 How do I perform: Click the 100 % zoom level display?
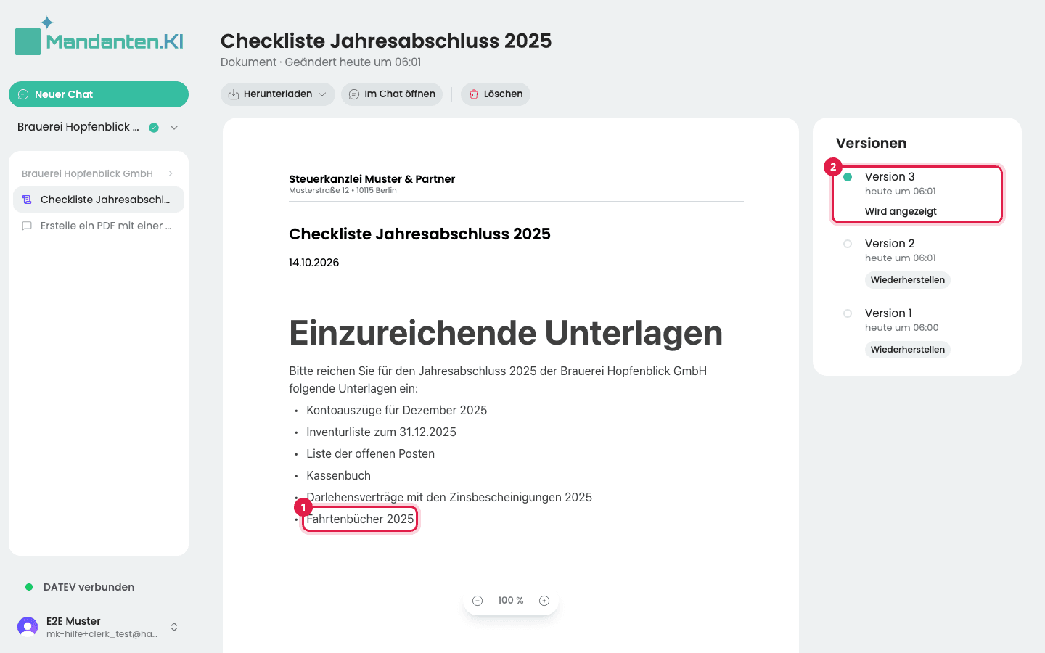pyautogui.click(x=511, y=601)
